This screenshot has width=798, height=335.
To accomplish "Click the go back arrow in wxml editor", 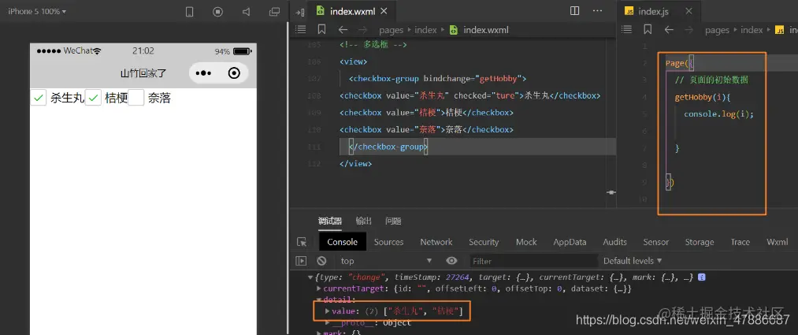I will [x=343, y=30].
